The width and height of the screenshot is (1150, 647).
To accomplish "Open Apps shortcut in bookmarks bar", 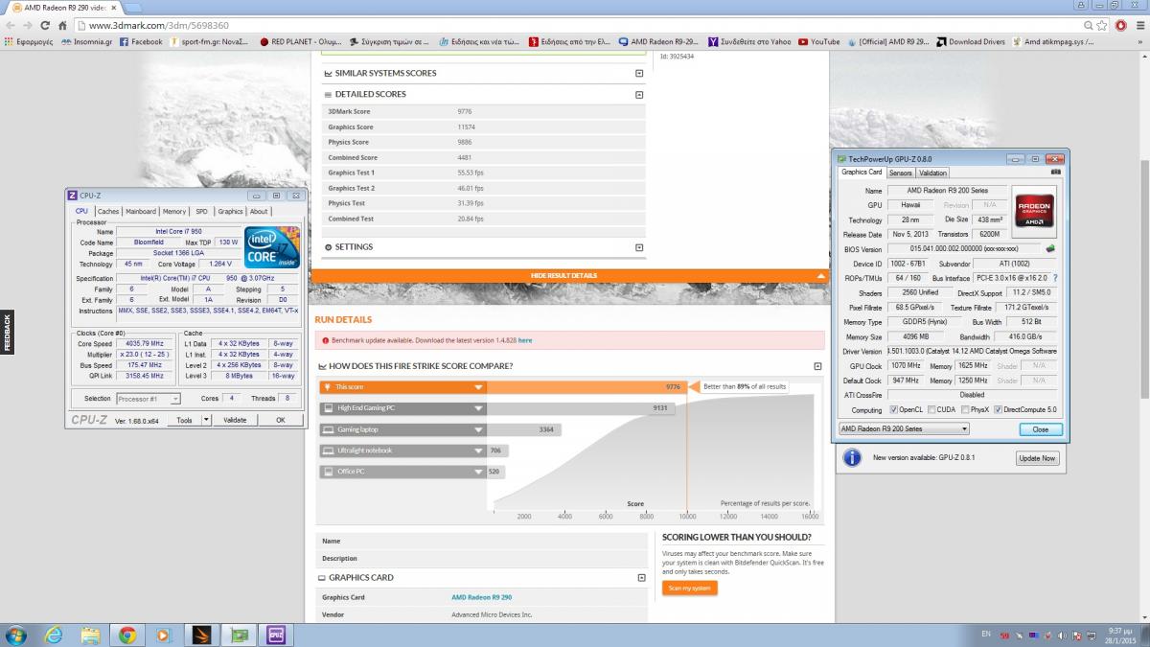I will click(x=28, y=41).
